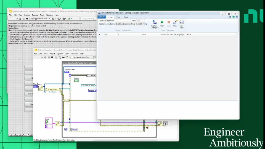Open Help menu in Front Panel window

click(57, 15)
